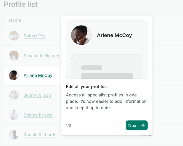Open the Dianne Russell profile link
The image size is (183, 146).
click(38, 115)
